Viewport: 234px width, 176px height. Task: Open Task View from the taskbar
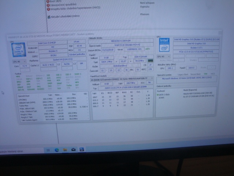(48, 150)
